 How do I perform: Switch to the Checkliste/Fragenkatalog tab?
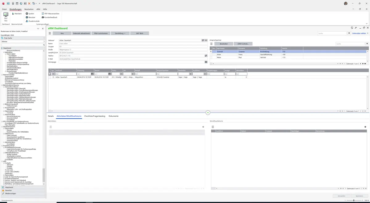(x=95, y=116)
